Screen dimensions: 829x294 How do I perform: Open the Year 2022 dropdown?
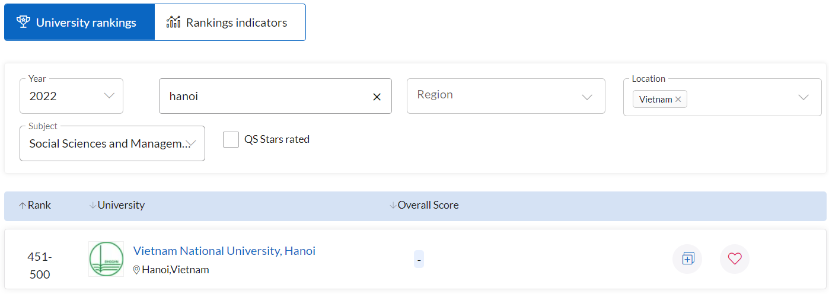(71, 96)
